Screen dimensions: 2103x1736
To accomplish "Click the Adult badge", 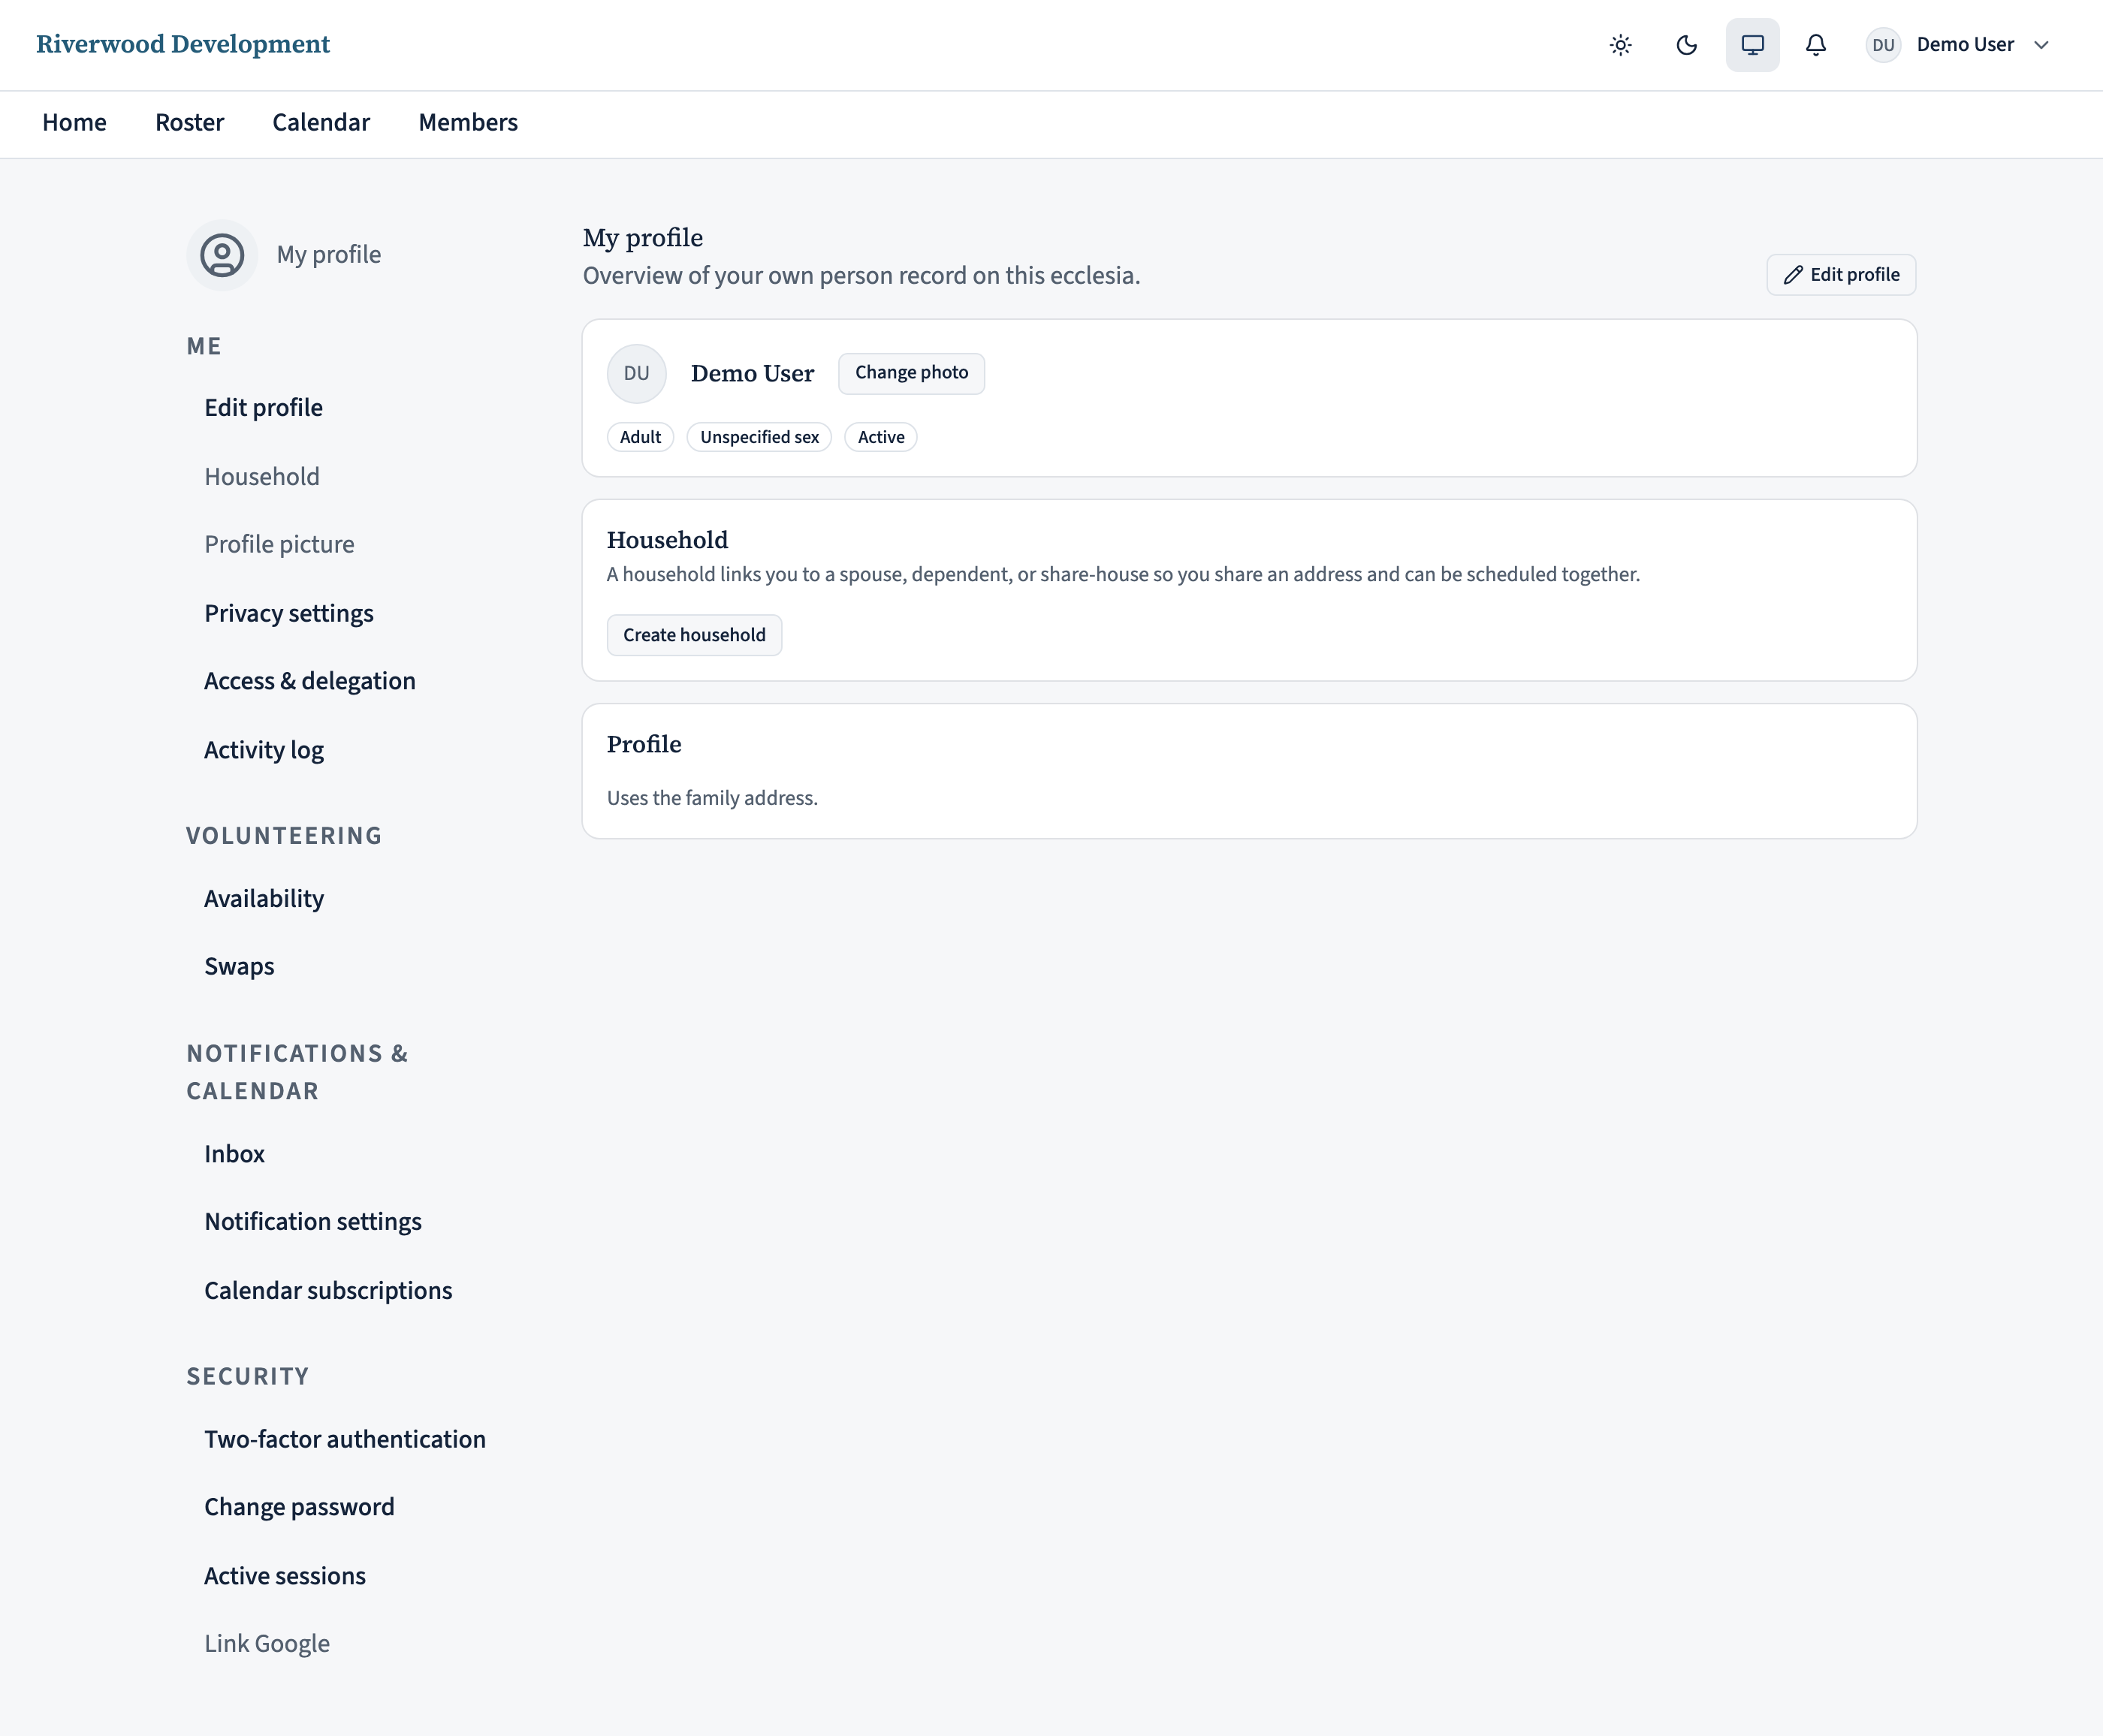I will pyautogui.click(x=640, y=437).
